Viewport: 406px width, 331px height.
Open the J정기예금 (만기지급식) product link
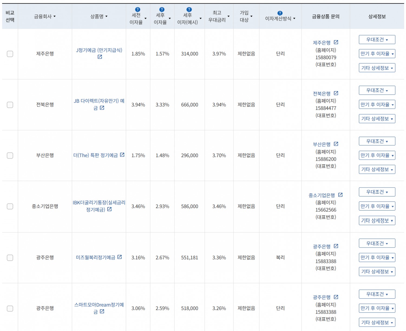99,50
